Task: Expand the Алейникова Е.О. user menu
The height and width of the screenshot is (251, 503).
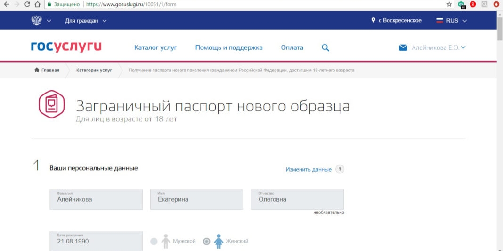Action: click(438, 47)
